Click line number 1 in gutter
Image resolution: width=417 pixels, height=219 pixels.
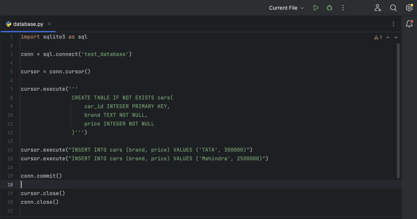pyautogui.click(x=11, y=37)
